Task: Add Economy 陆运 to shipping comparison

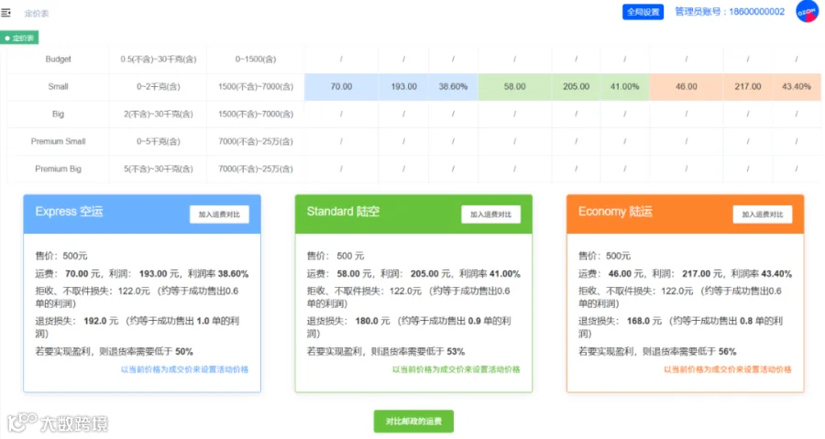Action: click(763, 214)
